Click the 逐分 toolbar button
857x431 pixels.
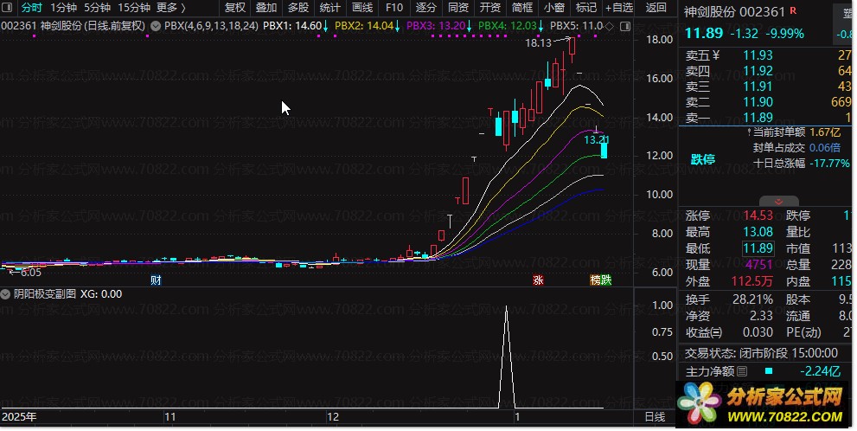click(x=425, y=8)
